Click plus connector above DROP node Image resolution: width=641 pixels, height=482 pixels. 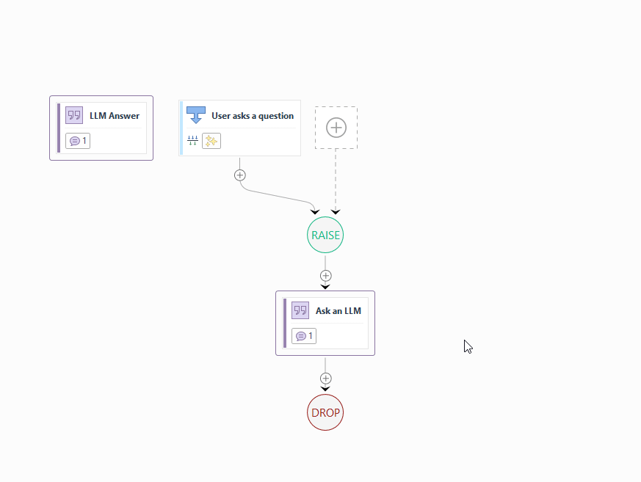(x=326, y=379)
